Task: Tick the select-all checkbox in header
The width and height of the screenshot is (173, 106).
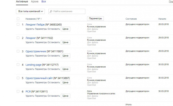Action: (18, 19)
